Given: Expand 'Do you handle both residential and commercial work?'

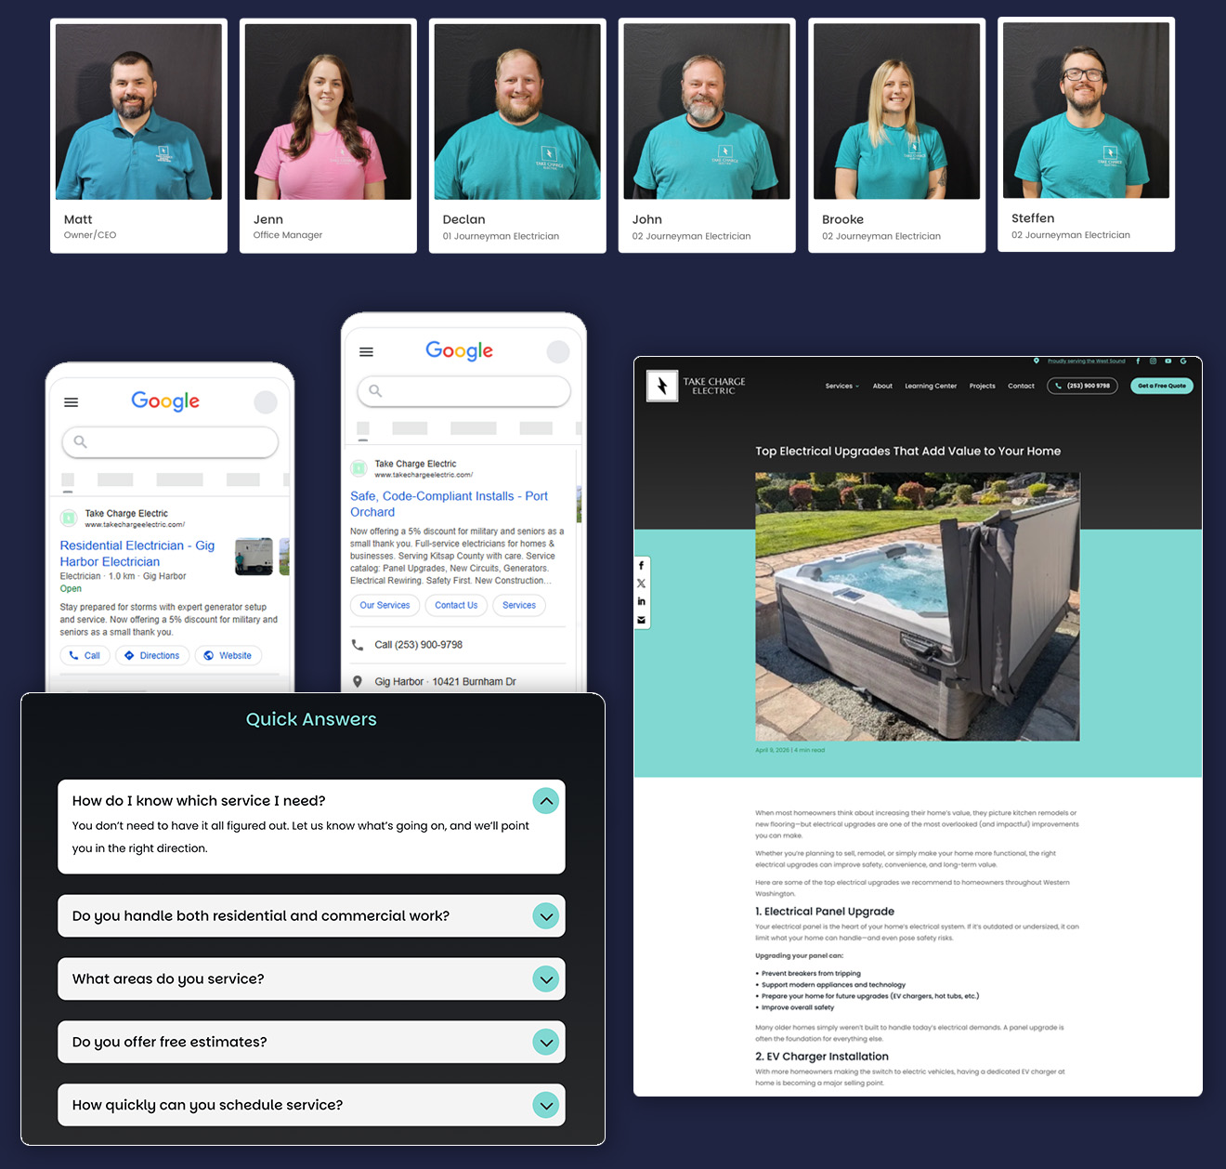Looking at the screenshot, I should (546, 916).
